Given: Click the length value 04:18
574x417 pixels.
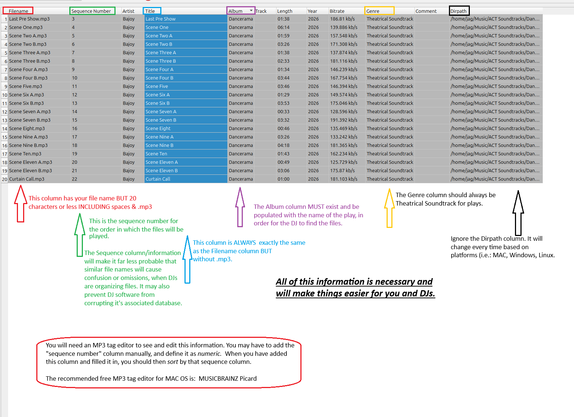Looking at the screenshot, I should point(284,145).
